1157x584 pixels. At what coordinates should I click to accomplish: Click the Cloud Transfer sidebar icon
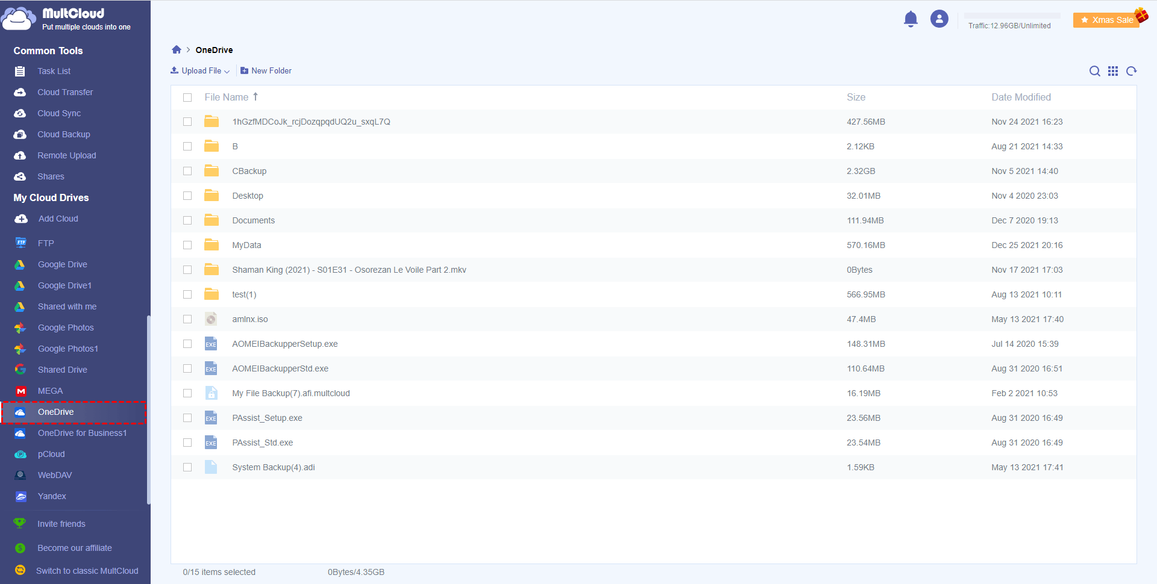click(x=20, y=92)
